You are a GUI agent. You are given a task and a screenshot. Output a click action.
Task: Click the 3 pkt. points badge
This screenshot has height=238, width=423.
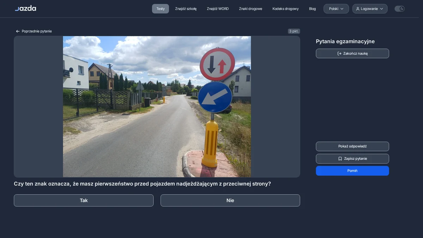click(294, 31)
